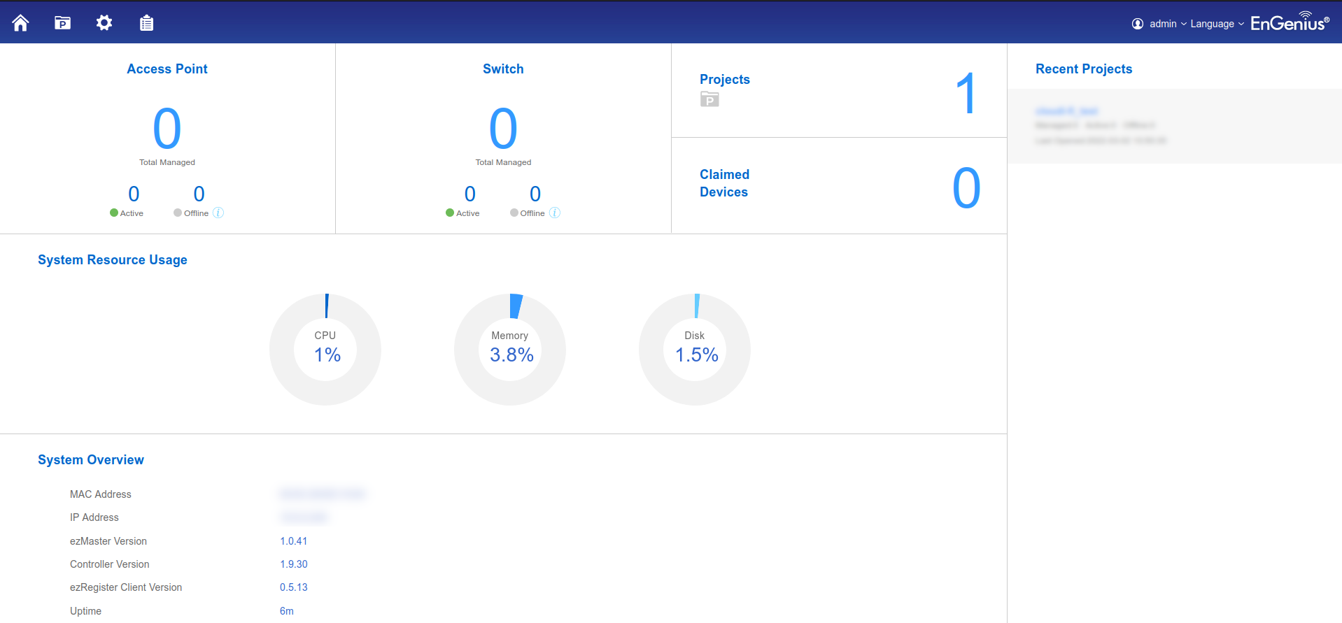Open the Claimed Devices card title

click(724, 183)
